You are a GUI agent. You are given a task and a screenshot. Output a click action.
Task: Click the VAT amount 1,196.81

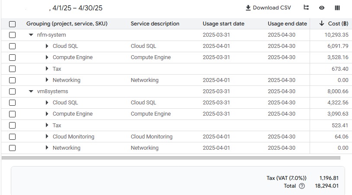329,178
